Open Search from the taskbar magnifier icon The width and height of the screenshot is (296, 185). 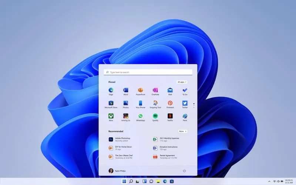pos(131,181)
